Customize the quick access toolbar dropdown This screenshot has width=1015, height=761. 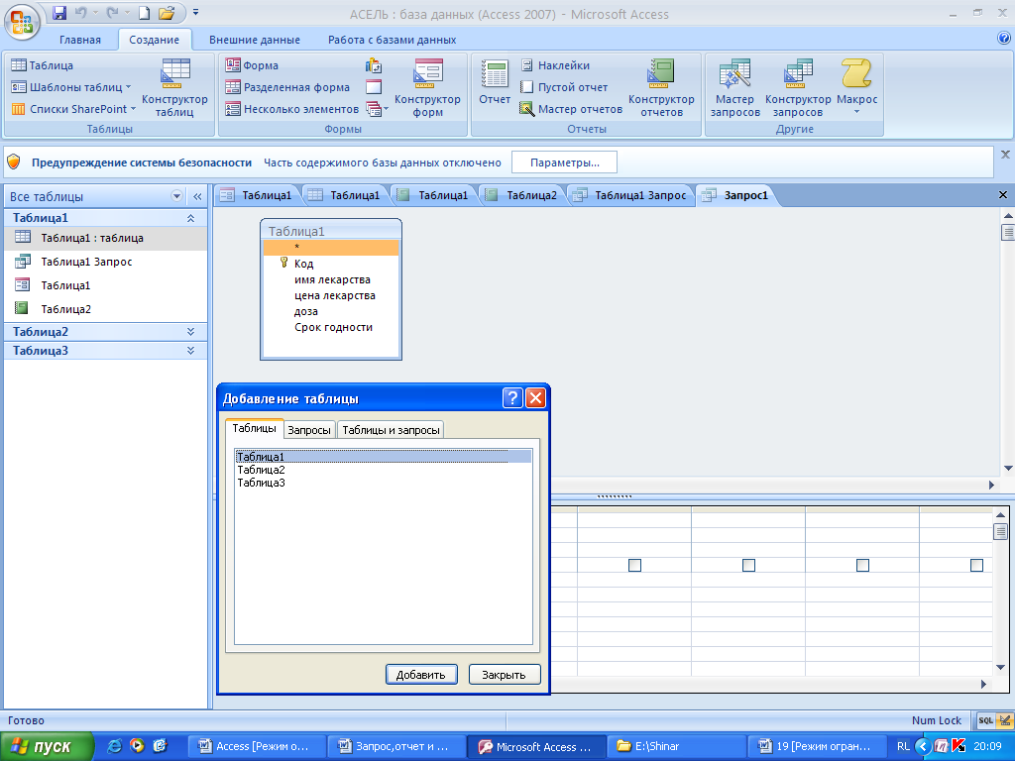pos(195,12)
